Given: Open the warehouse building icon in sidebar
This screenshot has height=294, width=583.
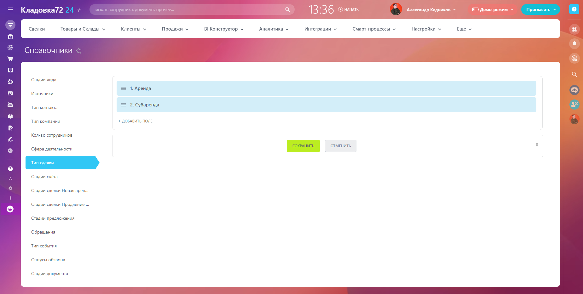Looking at the screenshot, I should [10, 36].
